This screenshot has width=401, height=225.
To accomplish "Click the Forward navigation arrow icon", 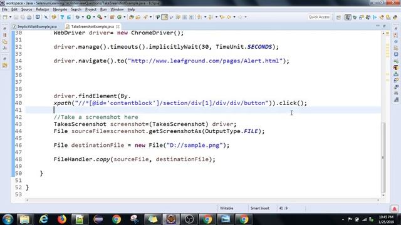I will tap(240, 17).
